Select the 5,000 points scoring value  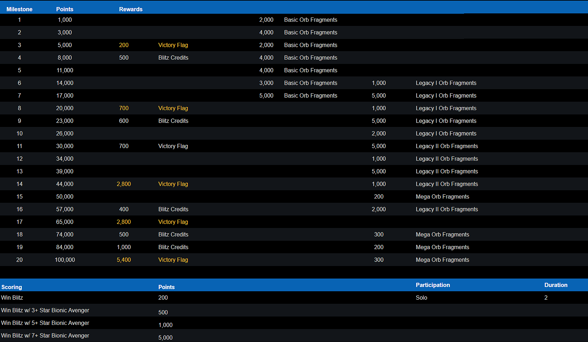click(165, 338)
